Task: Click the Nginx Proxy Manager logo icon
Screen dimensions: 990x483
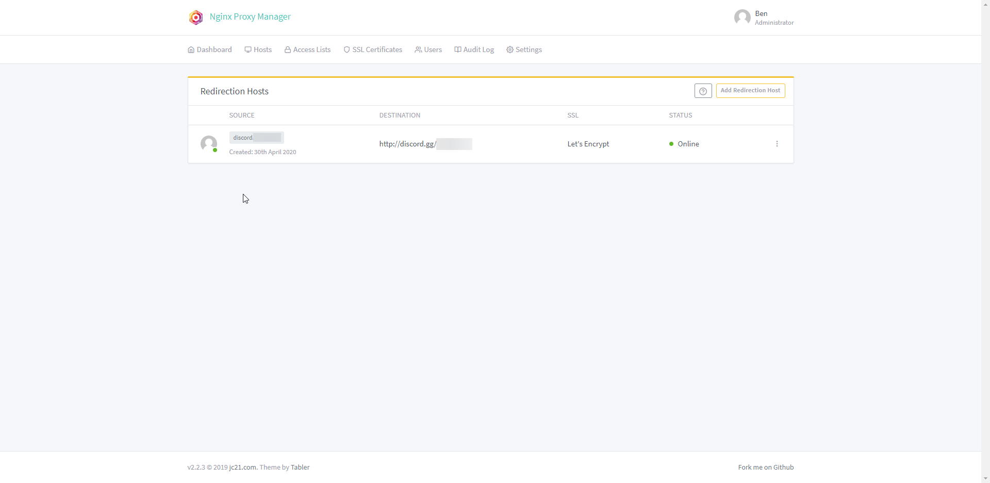Action: tap(196, 17)
